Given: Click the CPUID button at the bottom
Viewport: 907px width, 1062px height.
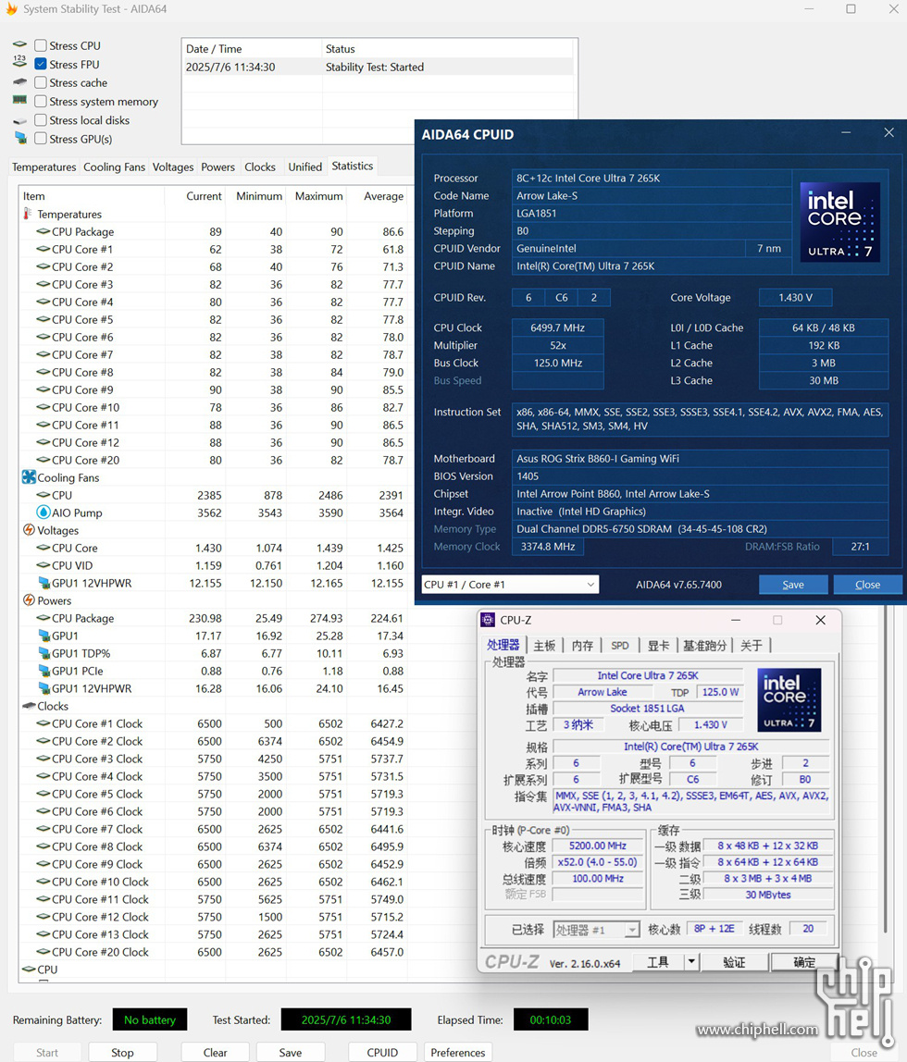Looking at the screenshot, I should click(x=383, y=1052).
